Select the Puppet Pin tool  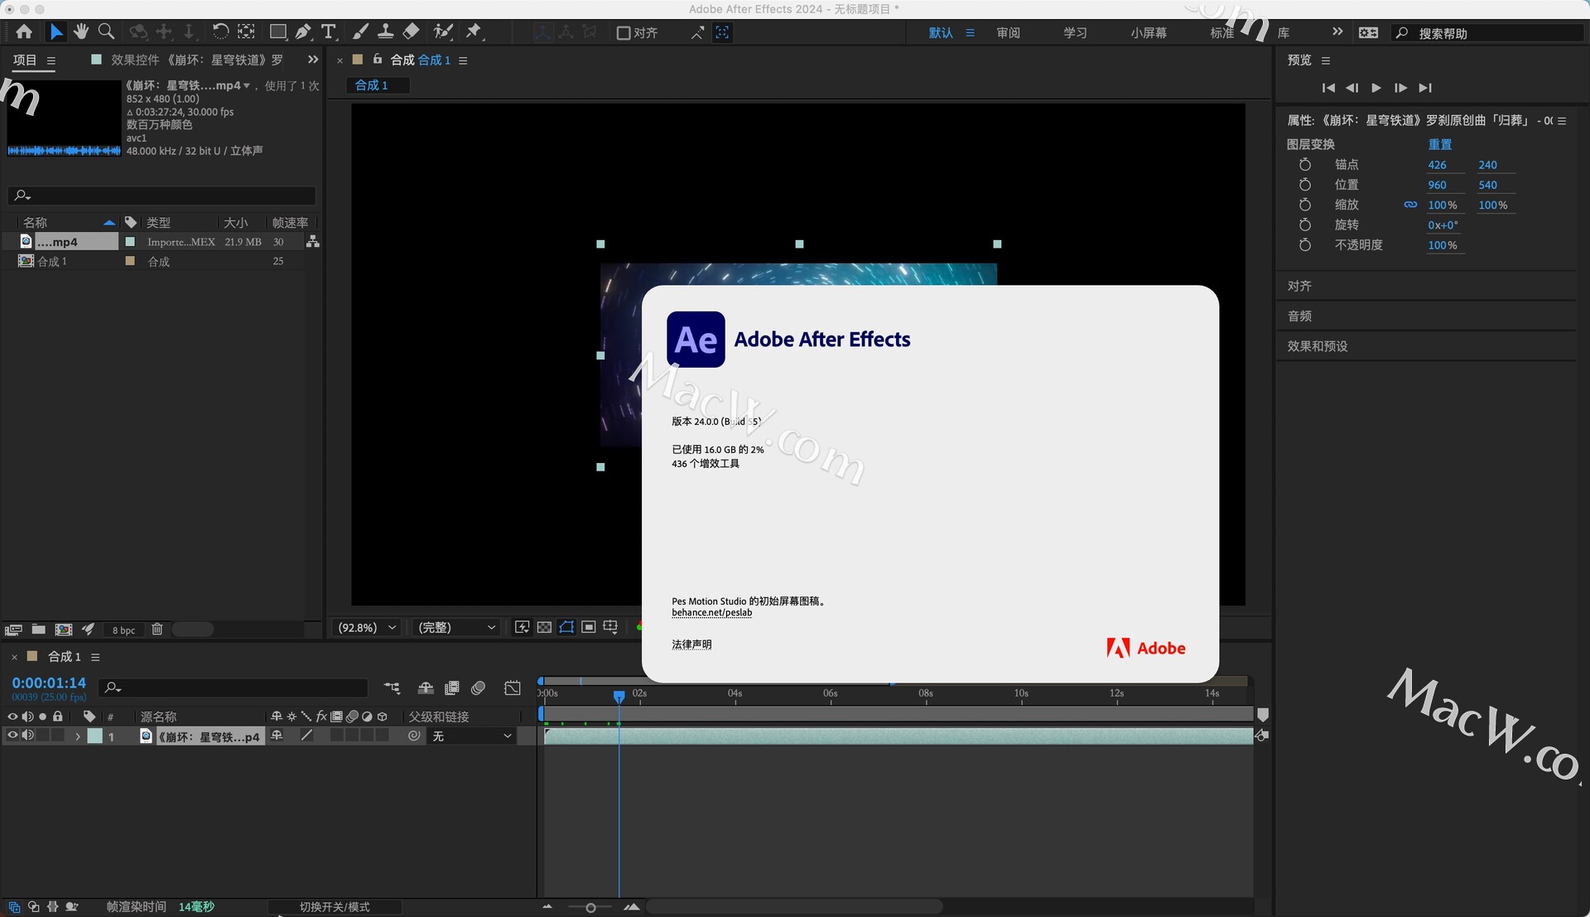pyautogui.click(x=474, y=32)
